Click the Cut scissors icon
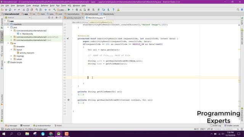244x137 pixels. 24,10
